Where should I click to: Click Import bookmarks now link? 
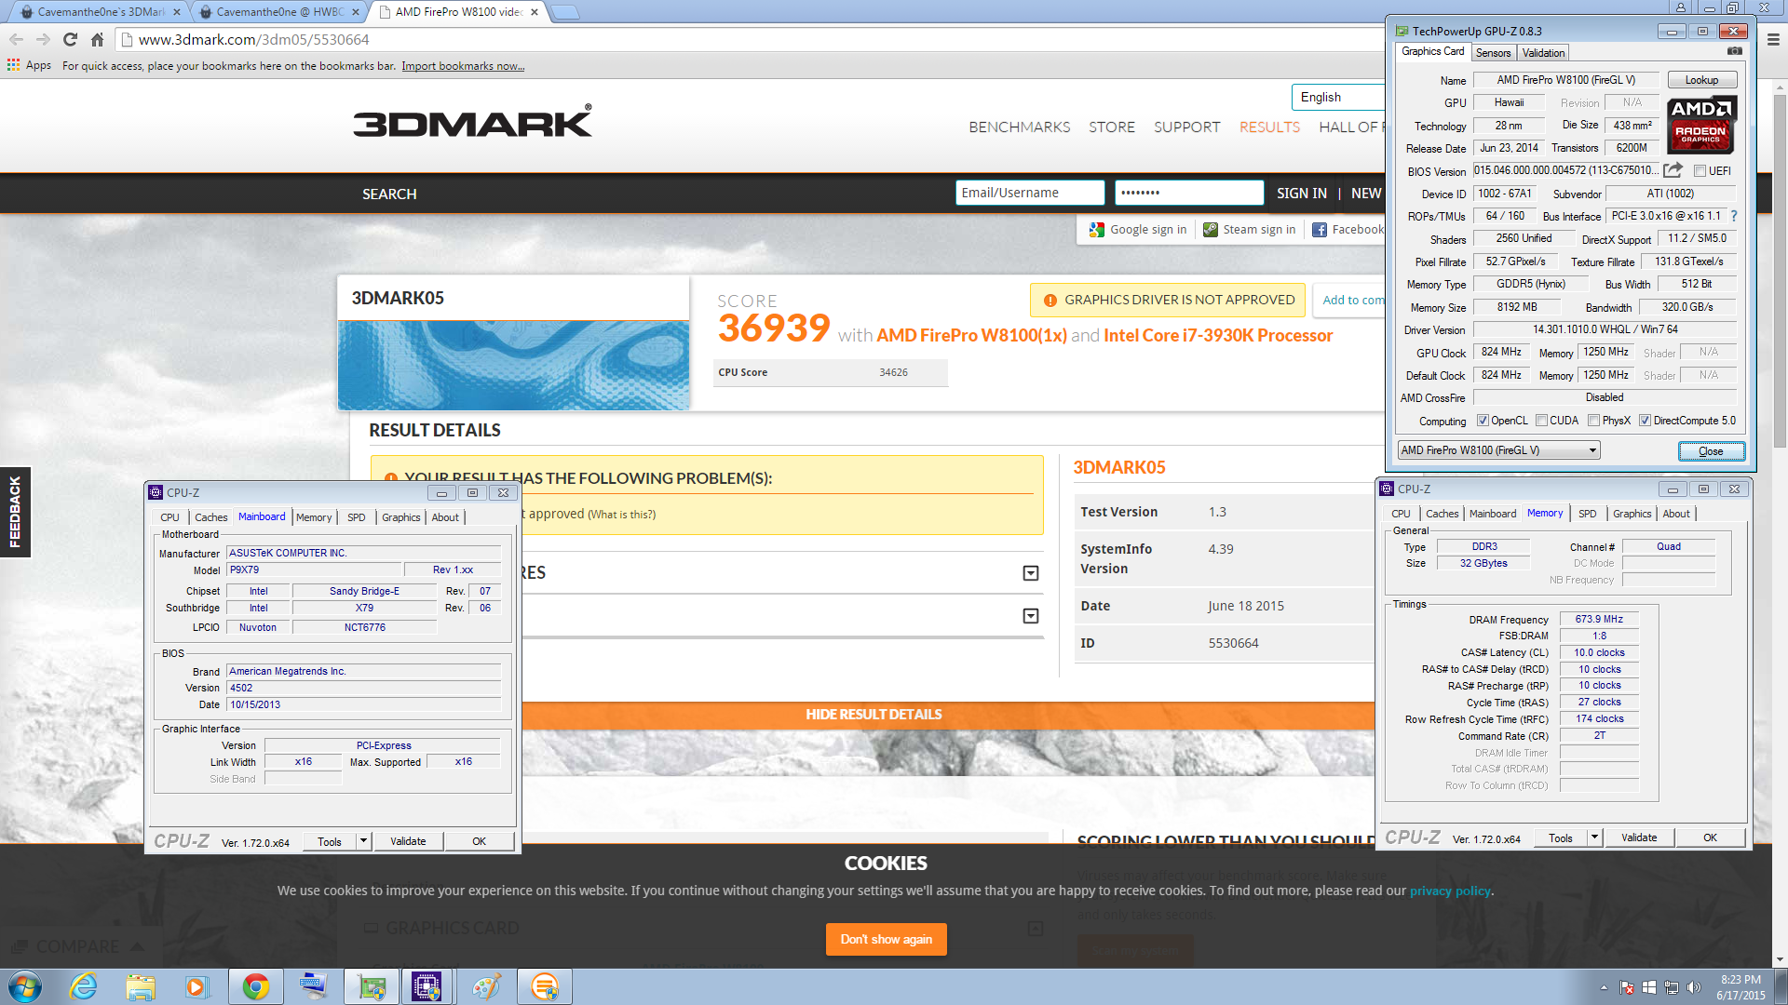click(463, 66)
